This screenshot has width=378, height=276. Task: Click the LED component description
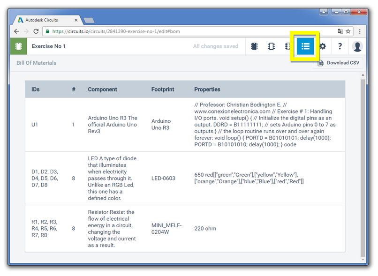pos(112,178)
